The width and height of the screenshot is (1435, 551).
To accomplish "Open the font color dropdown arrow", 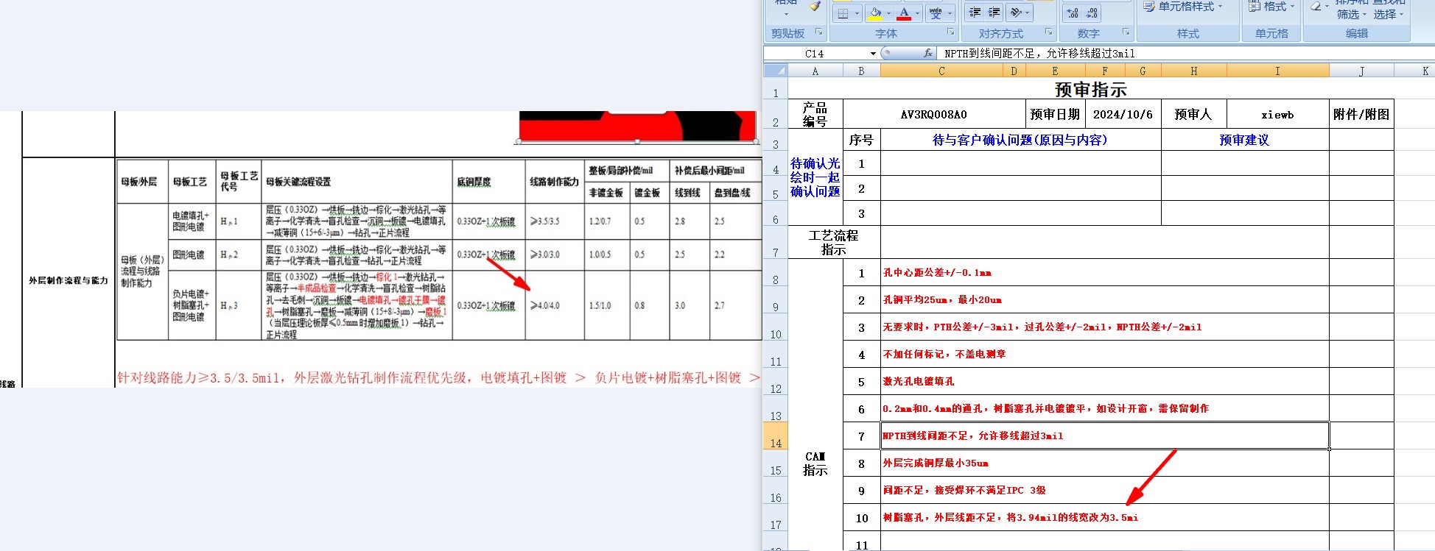I will tap(917, 13).
